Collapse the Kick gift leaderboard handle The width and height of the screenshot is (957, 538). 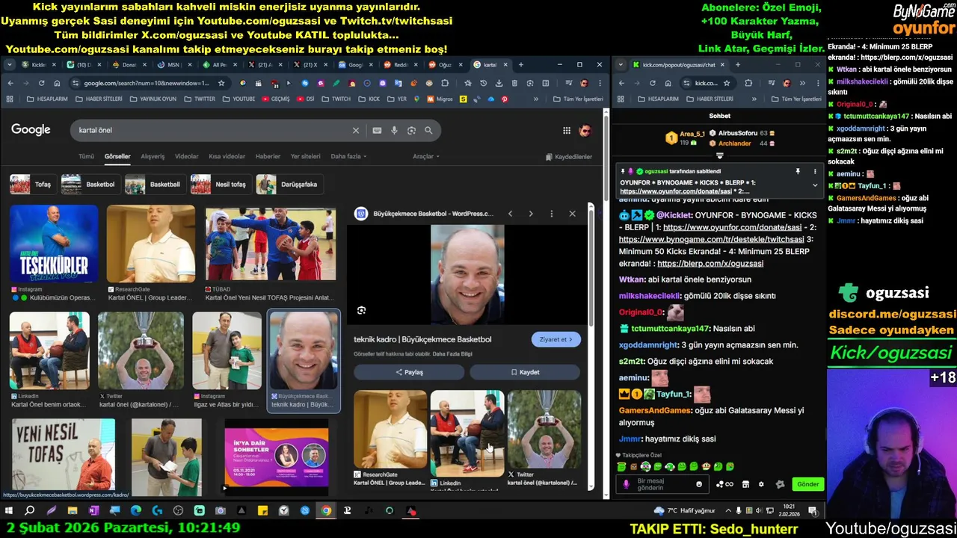[x=719, y=156]
